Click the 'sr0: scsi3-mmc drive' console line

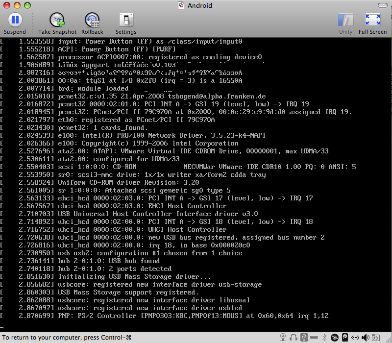click(162, 174)
